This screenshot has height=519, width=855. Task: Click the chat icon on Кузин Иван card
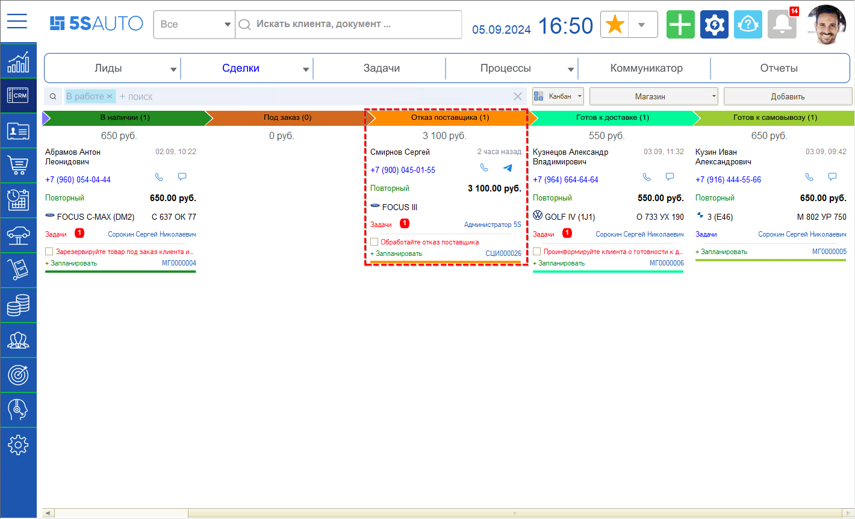(x=832, y=177)
